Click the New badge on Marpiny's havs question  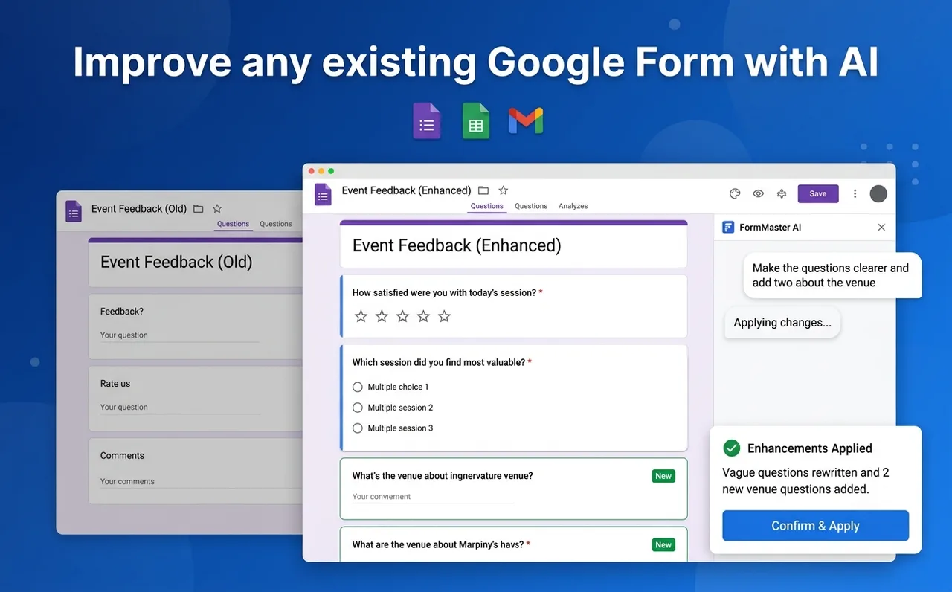663,545
